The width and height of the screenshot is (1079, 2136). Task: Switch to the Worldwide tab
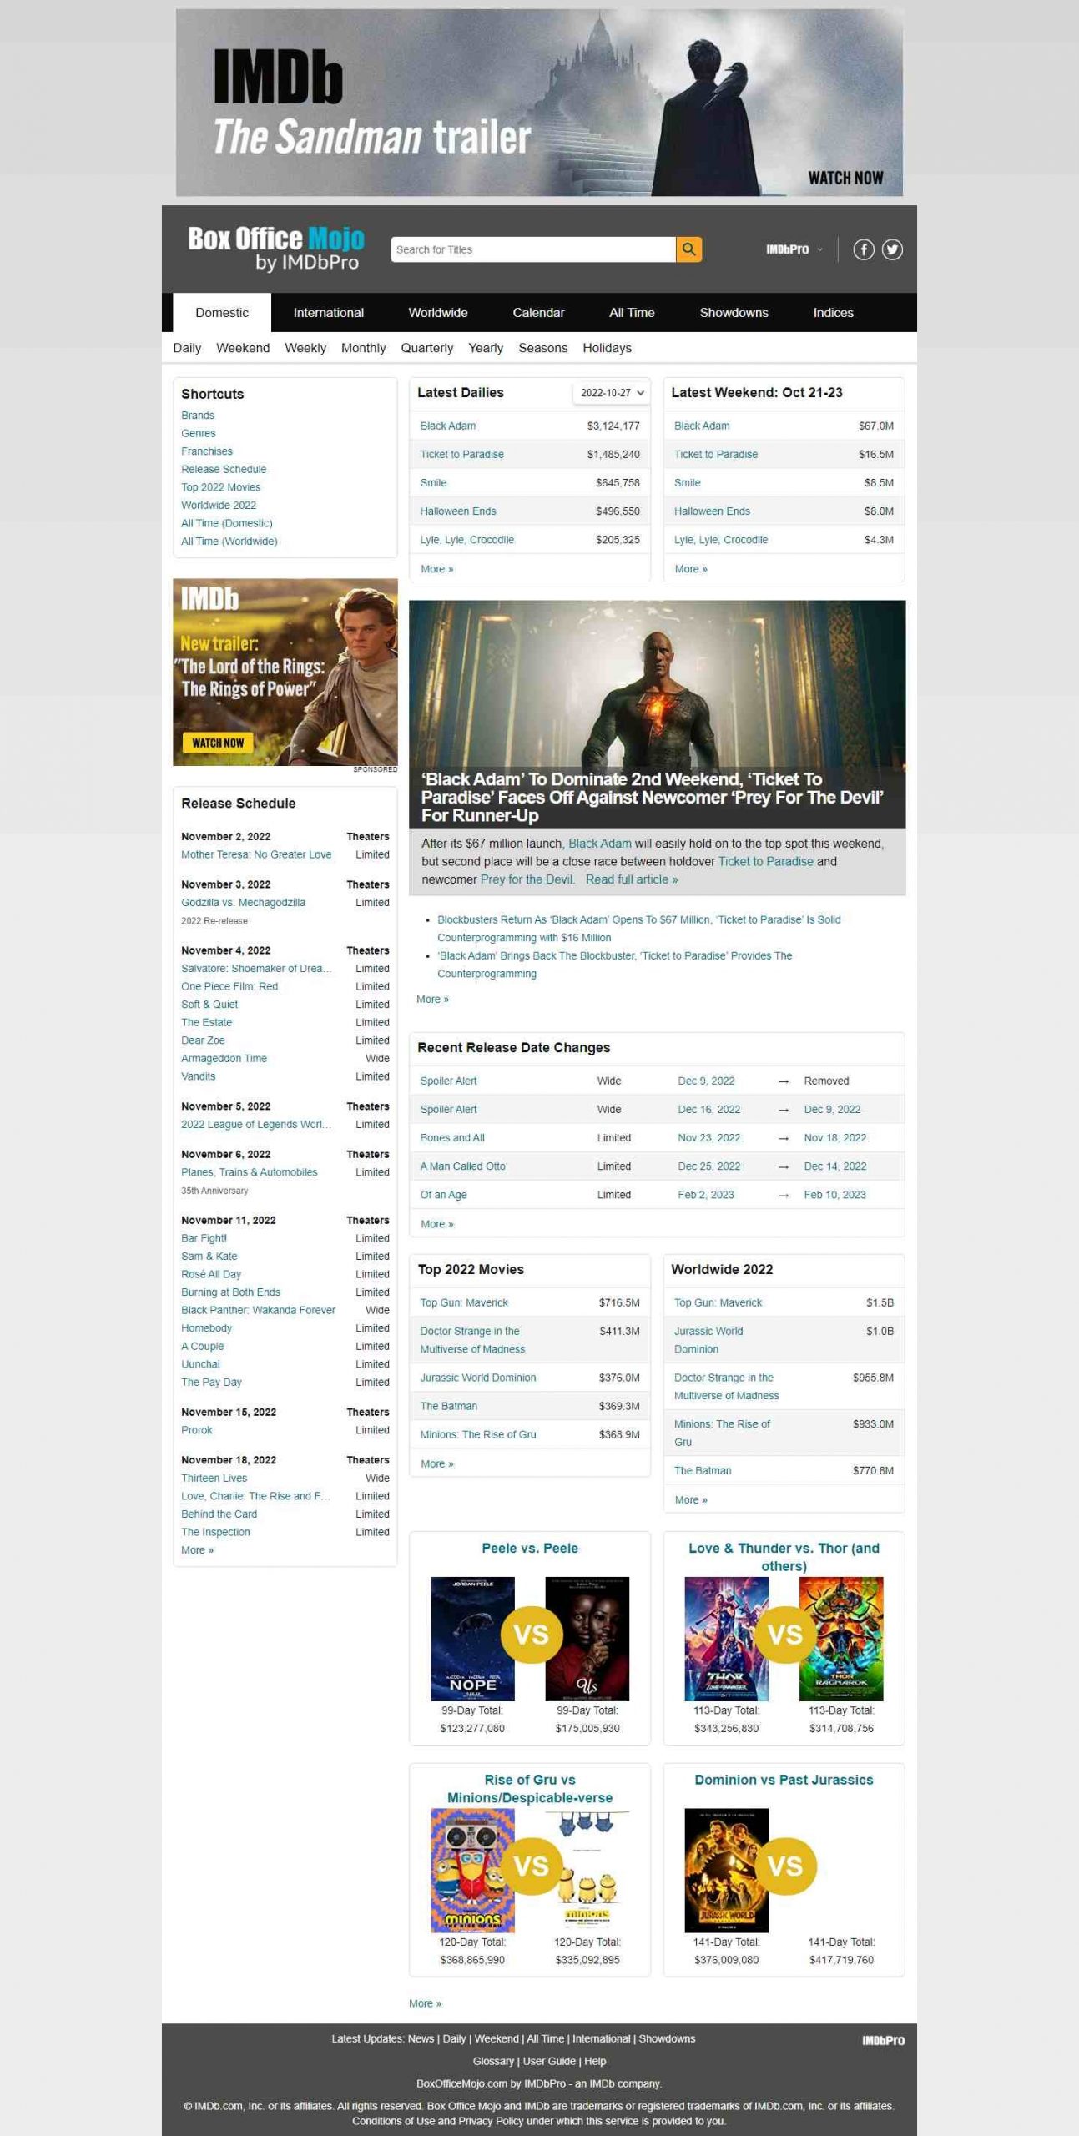[x=438, y=313]
